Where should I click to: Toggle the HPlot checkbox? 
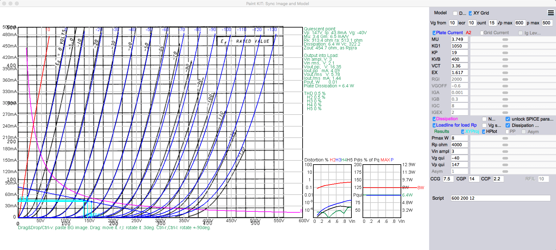pyautogui.click(x=484, y=132)
